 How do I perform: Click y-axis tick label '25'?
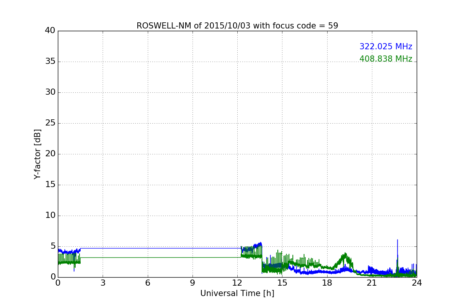pyautogui.click(x=50, y=123)
